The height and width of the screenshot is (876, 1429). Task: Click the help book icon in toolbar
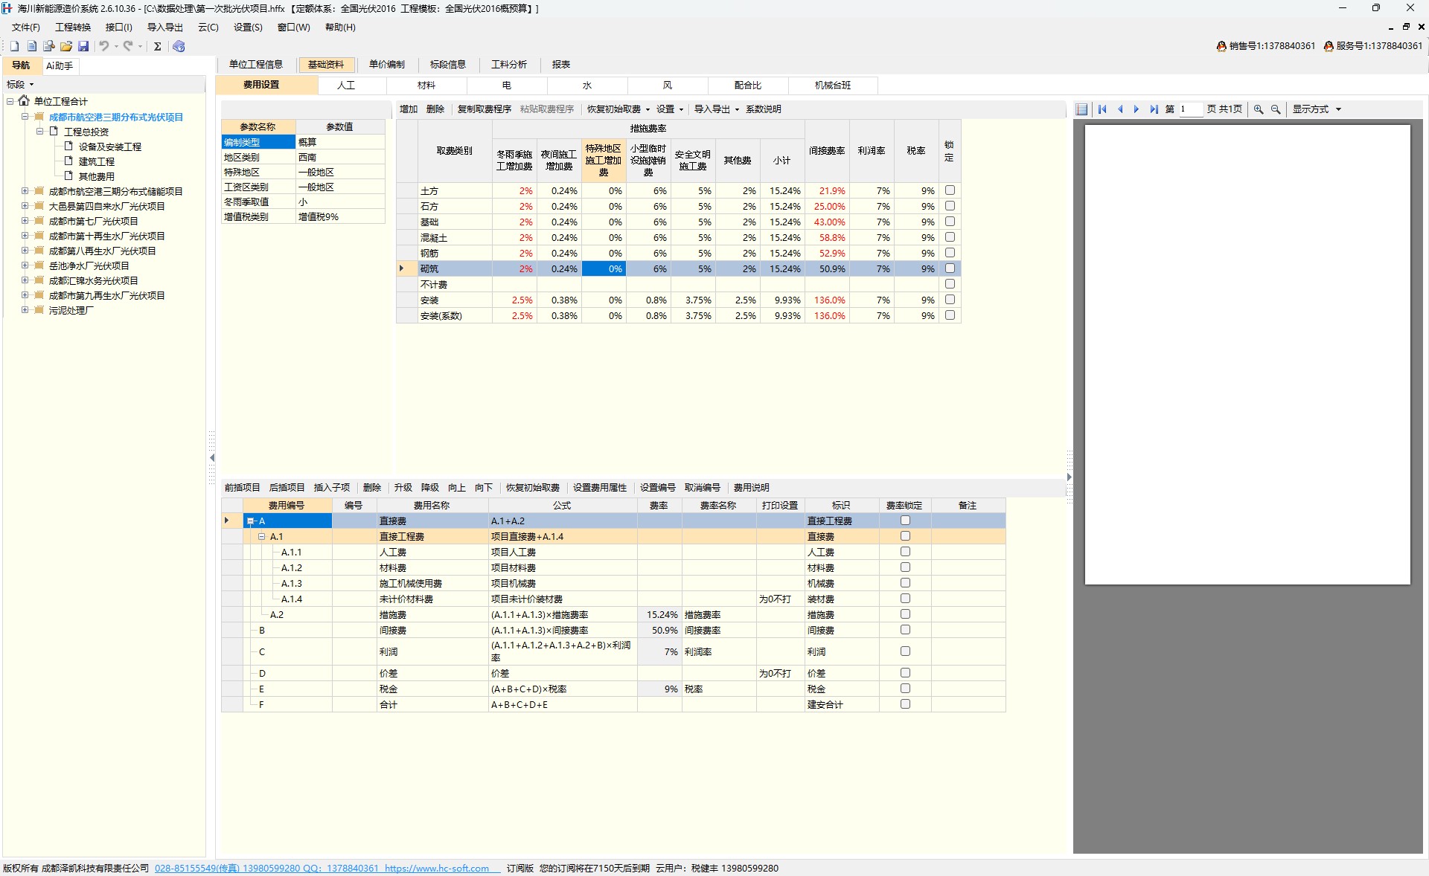179,46
